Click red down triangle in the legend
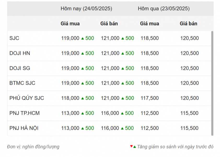The width and height of the screenshot is (220, 157). [x=131, y=147]
